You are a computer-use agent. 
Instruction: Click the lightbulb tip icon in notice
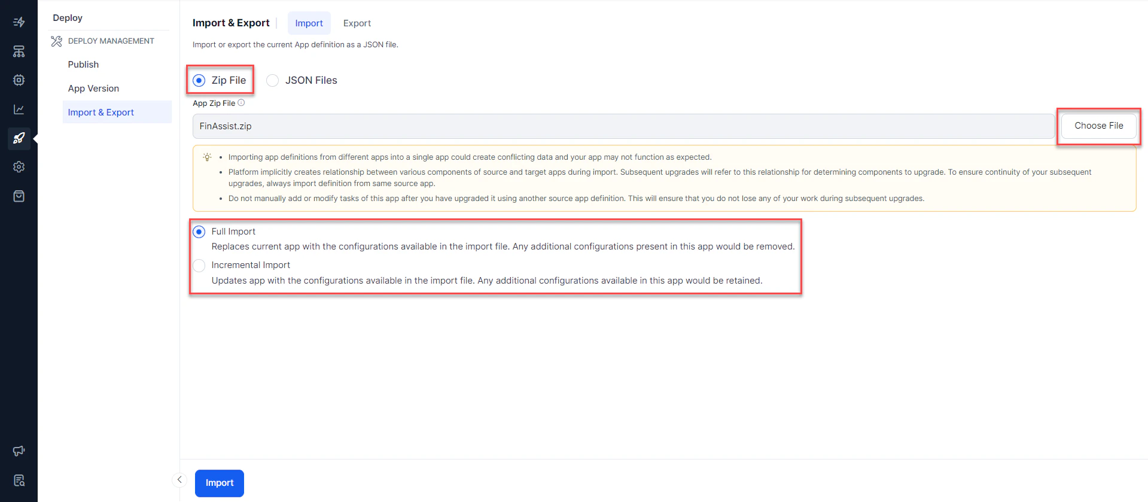[207, 157]
